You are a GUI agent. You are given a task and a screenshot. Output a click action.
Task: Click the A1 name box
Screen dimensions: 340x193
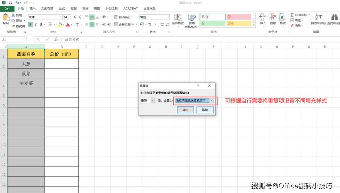[x=14, y=39]
